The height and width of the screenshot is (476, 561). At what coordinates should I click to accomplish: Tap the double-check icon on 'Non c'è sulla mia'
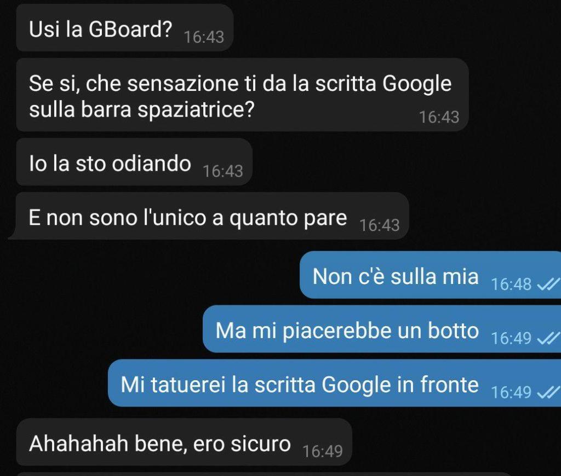[548, 285]
